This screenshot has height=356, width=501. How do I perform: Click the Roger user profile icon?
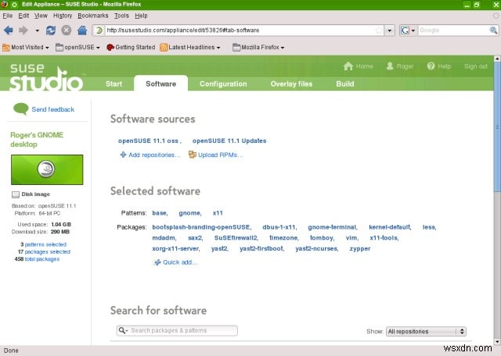click(390, 66)
